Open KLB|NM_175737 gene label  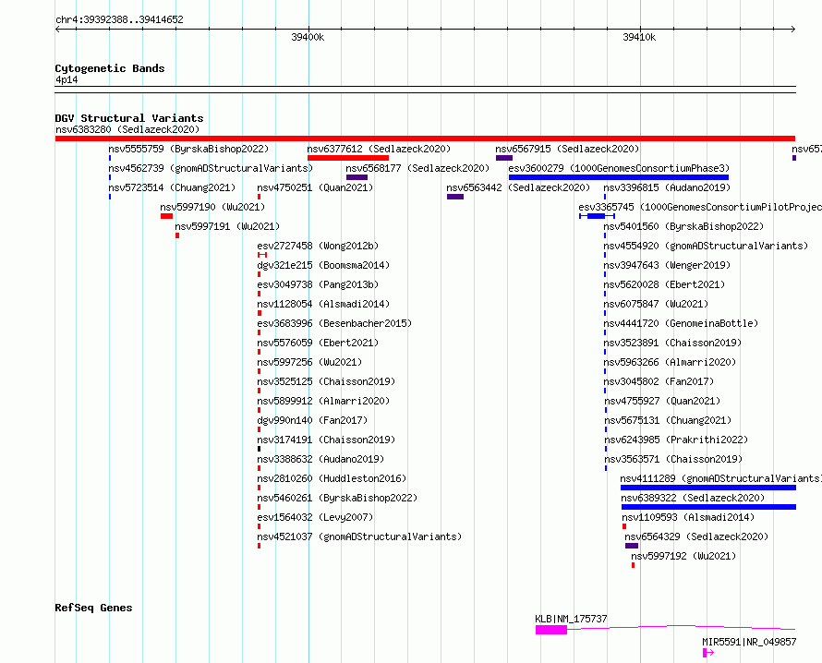(571, 619)
